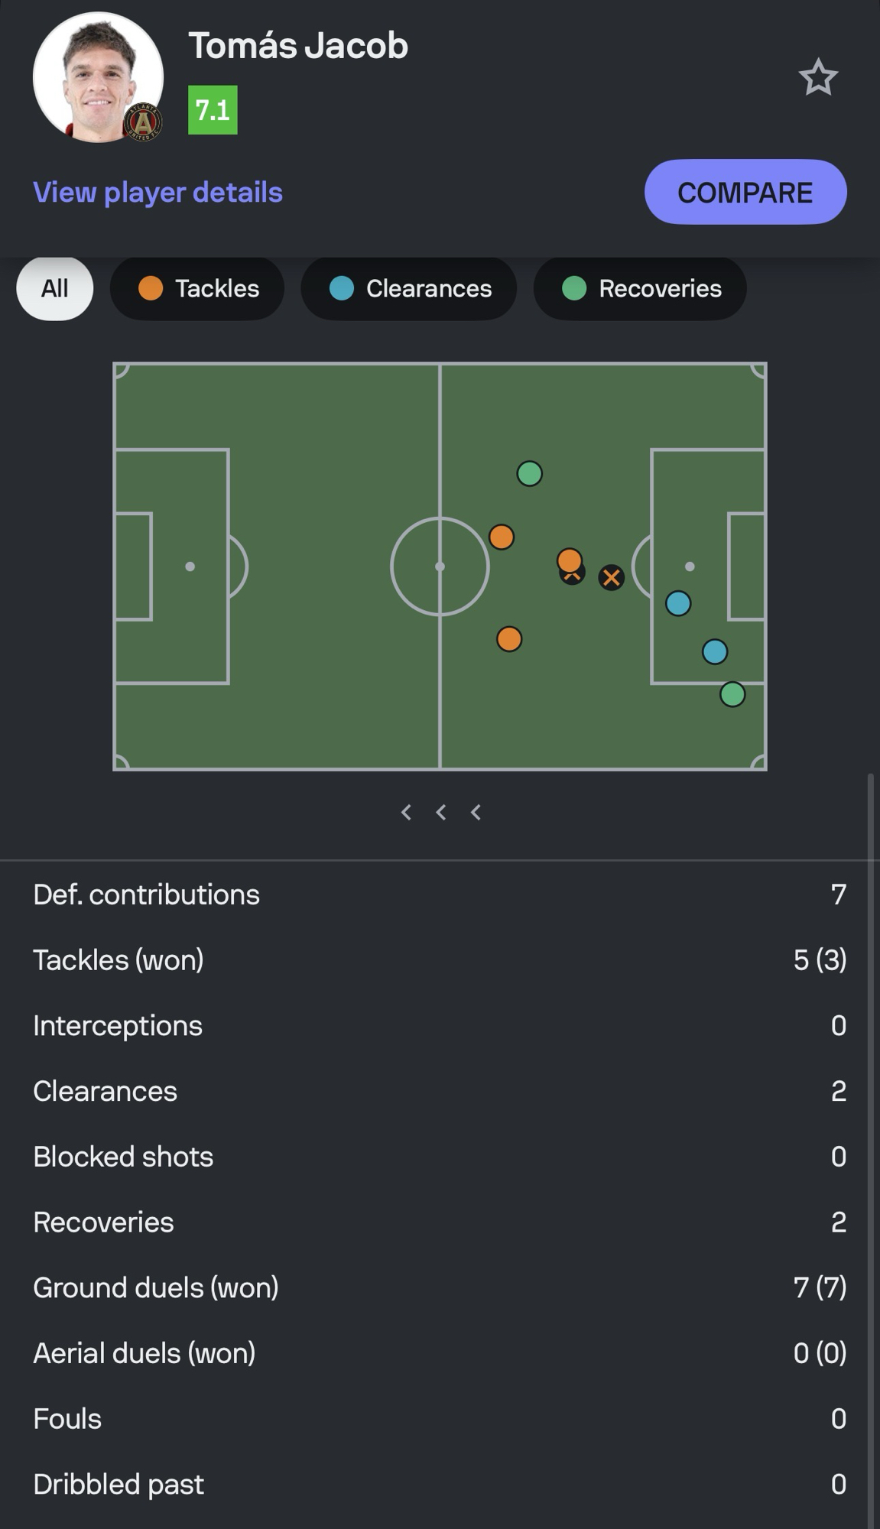Select the All filter chip
The height and width of the screenshot is (1529, 880).
coord(54,288)
